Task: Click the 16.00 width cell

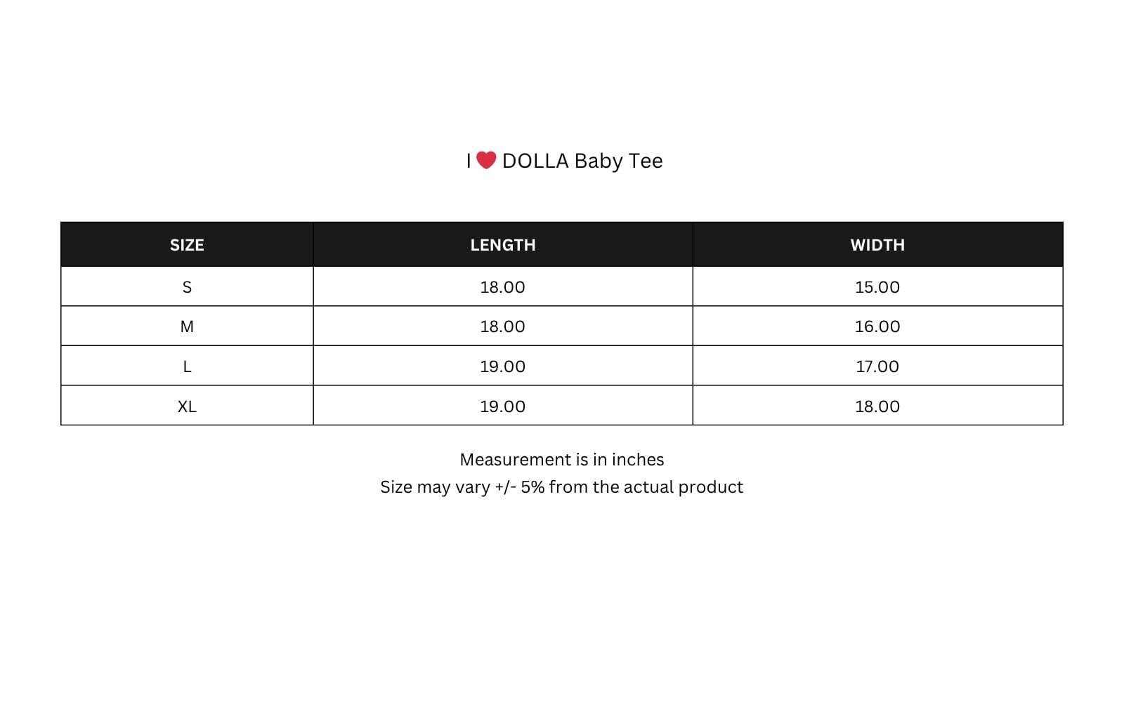Action: tap(877, 326)
